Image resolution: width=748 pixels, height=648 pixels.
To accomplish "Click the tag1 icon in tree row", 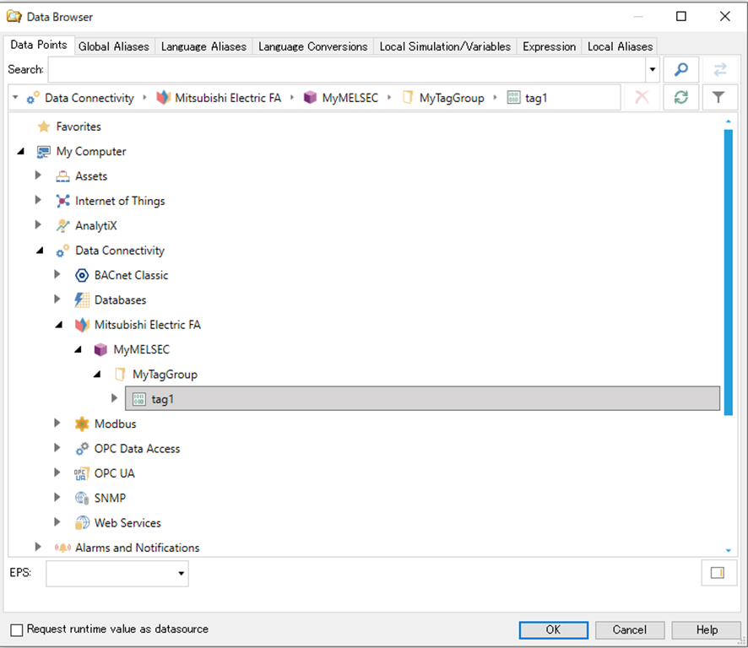I will 138,399.
